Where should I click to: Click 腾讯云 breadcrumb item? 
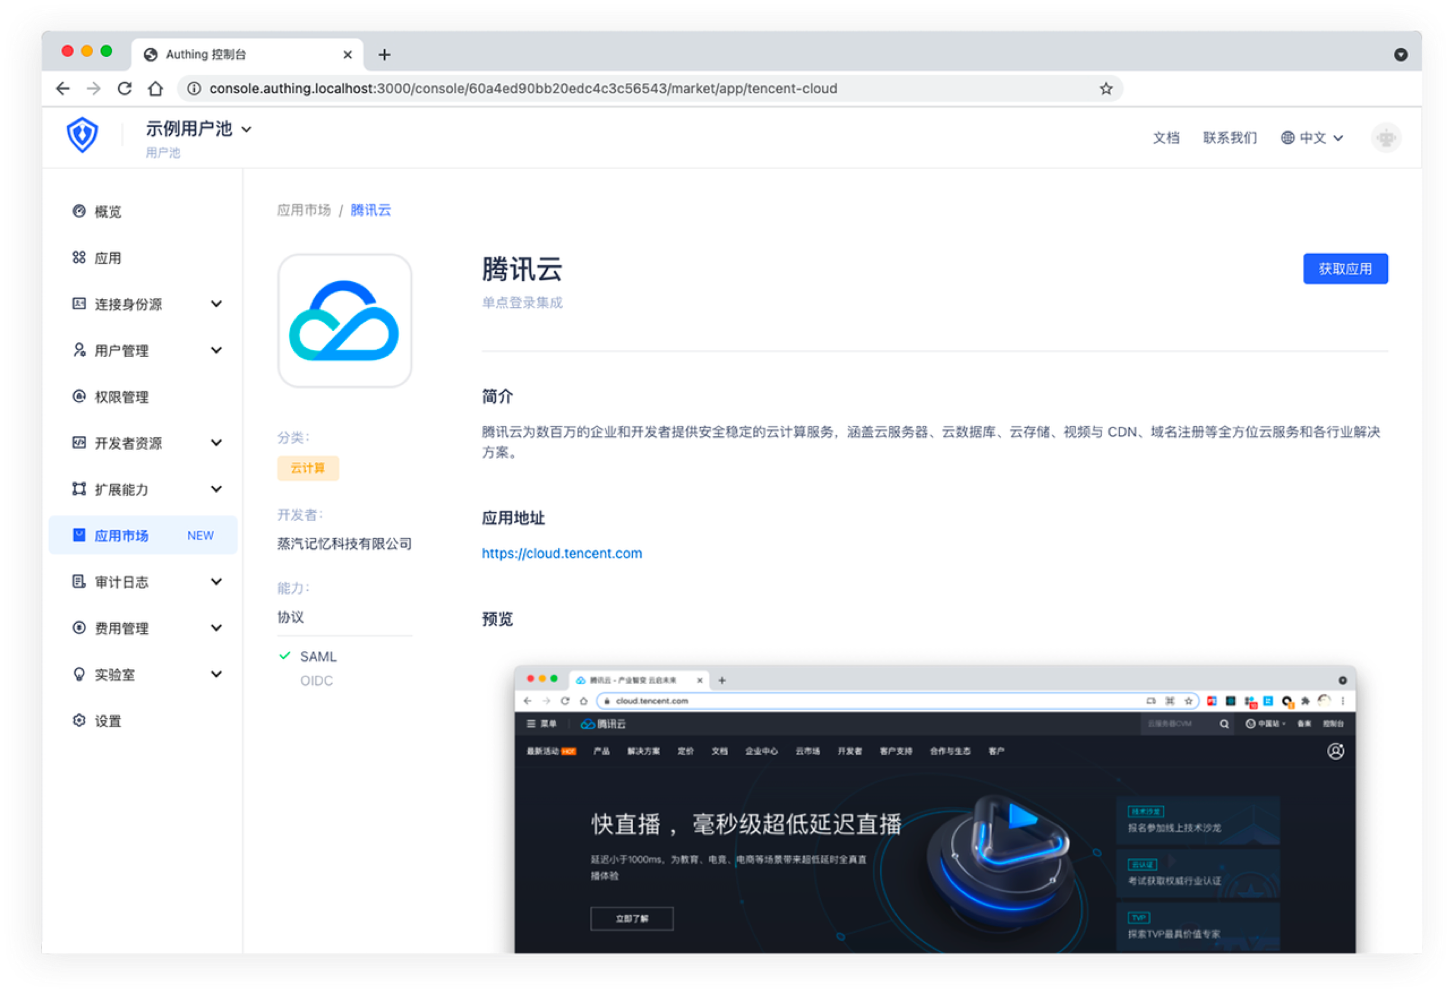click(x=371, y=210)
